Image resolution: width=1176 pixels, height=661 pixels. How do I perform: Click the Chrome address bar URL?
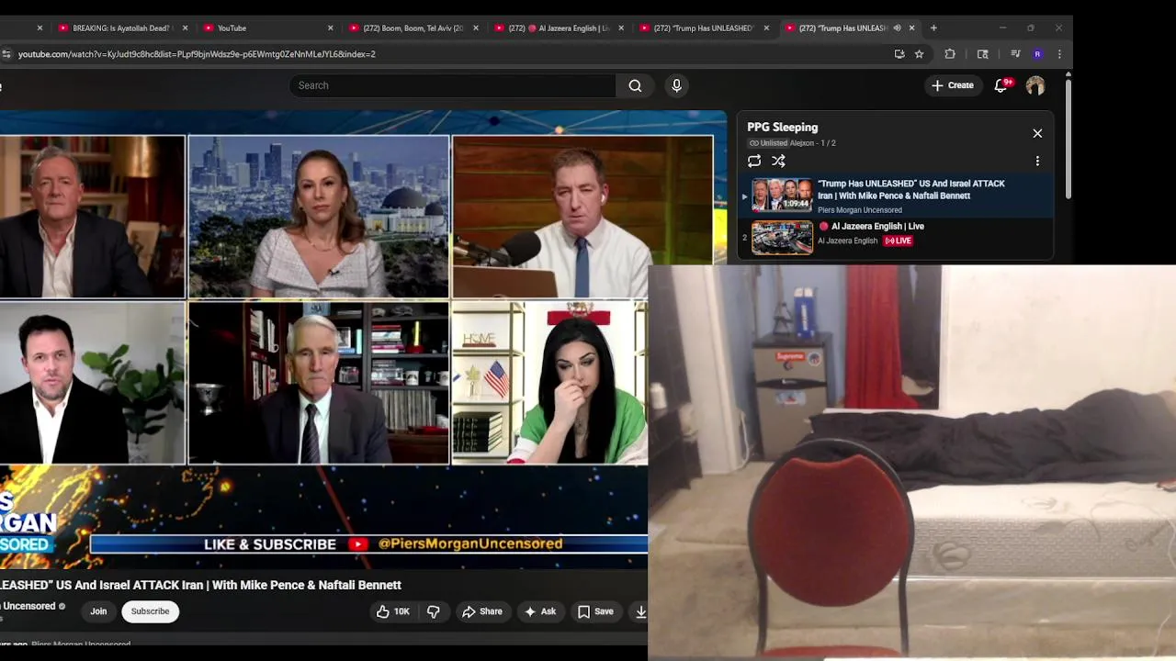click(197, 54)
